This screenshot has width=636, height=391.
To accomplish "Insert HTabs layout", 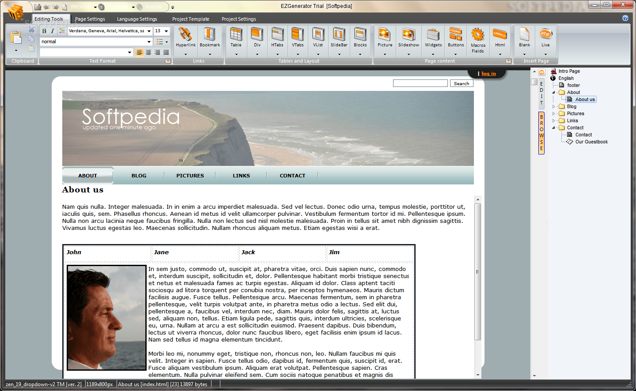I will point(277,41).
